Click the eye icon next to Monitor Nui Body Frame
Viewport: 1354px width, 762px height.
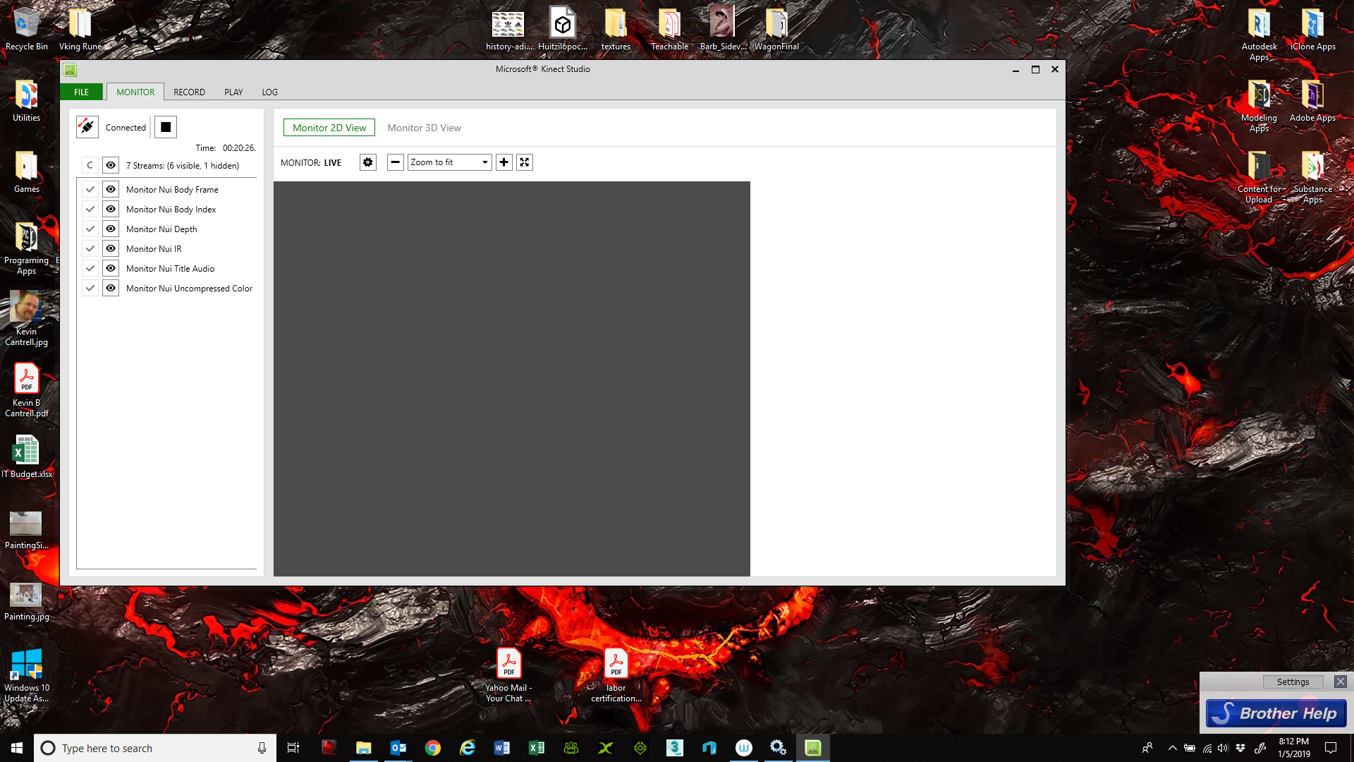tap(111, 189)
